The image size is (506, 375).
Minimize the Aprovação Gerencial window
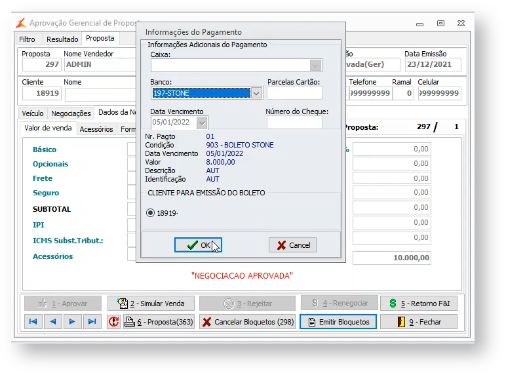click(420, 24)
